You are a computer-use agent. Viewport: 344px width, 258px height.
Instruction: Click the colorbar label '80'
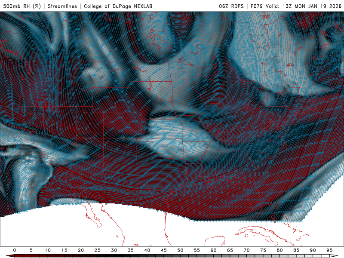coord(280,250)
